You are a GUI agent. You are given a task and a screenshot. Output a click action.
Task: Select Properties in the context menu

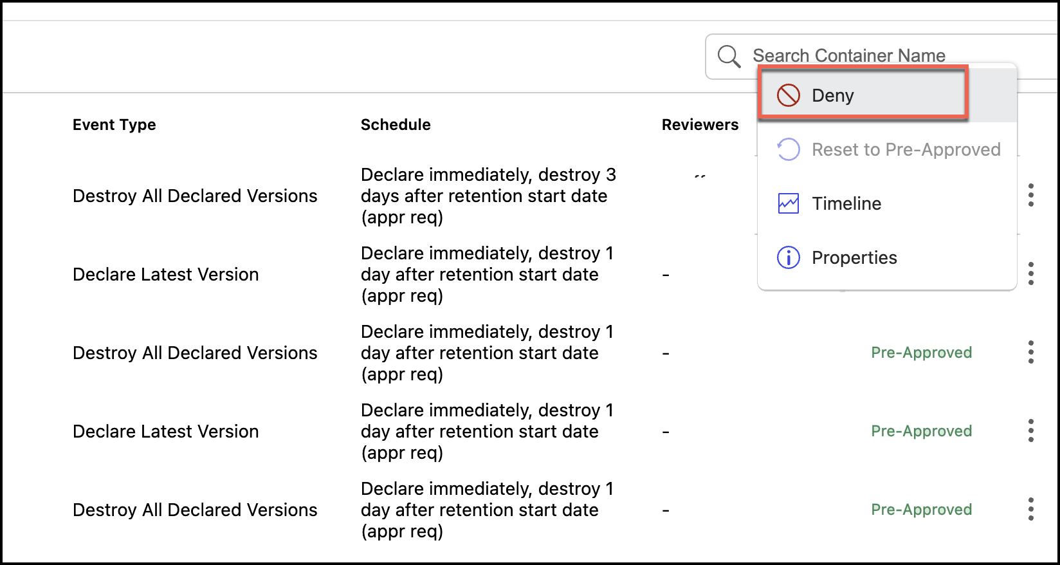[x=854, y=257]
